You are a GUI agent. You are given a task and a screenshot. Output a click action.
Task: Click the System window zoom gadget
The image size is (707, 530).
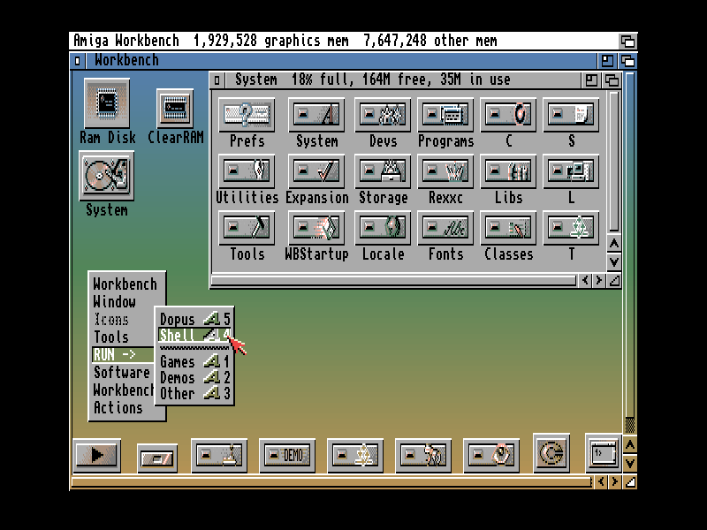click(590, 80)
